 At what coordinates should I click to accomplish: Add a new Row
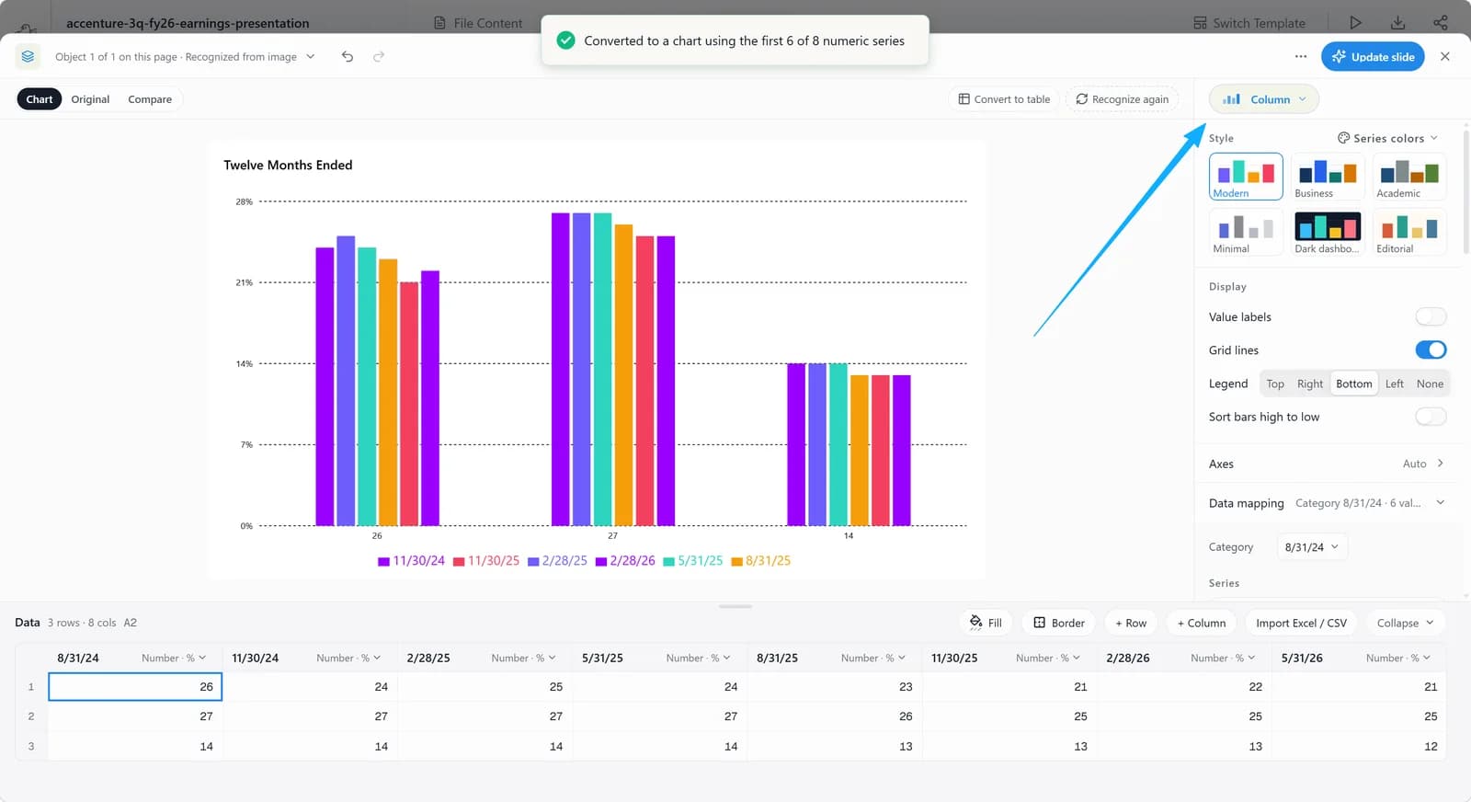1131,623
